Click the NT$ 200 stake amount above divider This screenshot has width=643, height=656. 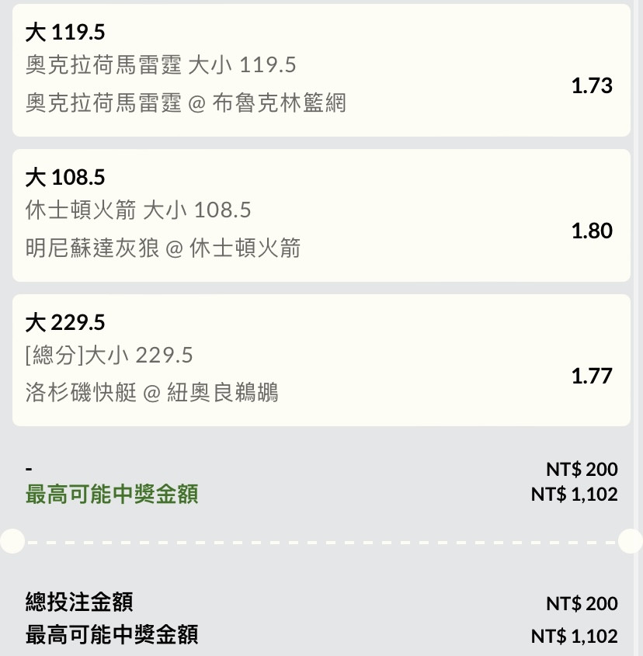click(x=582, y=469)
